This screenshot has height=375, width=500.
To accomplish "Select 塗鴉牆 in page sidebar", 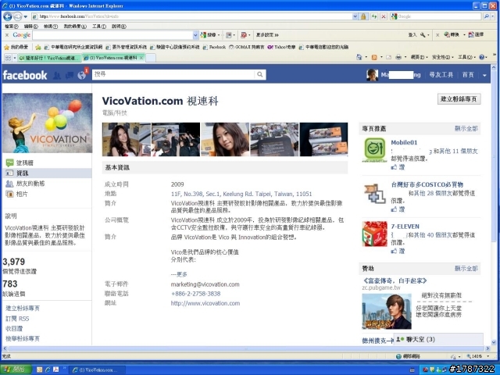I will [24, 162].
